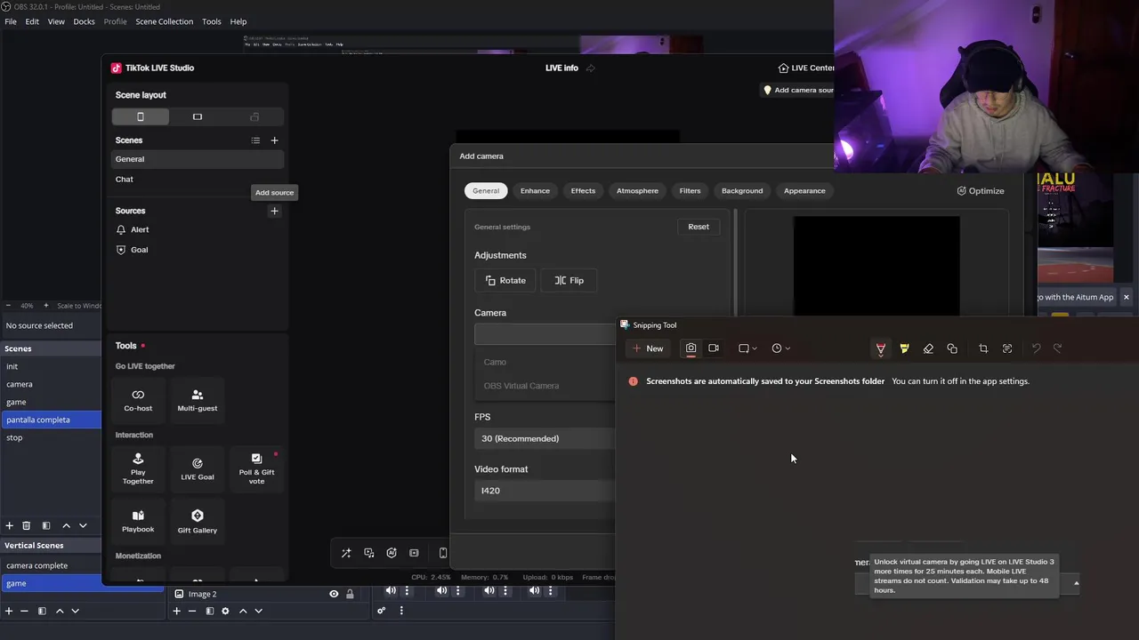The height and width of the screenshot is (640, 1139).
Task: Toggle visibility eye of Image 2 source
Action: (x=334, y=594)
